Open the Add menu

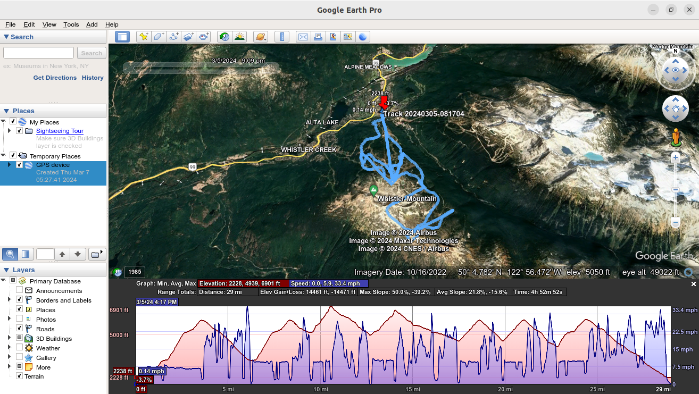[x=92, y=24]
